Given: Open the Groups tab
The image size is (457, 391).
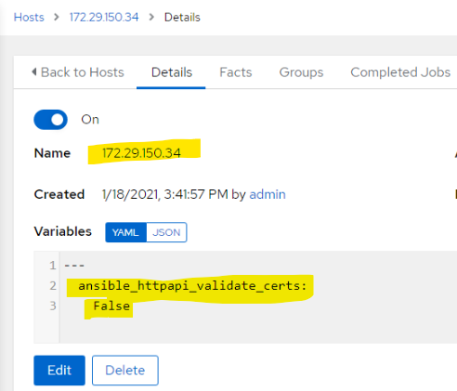Looking at the screenshot, I should pos(301,72).
